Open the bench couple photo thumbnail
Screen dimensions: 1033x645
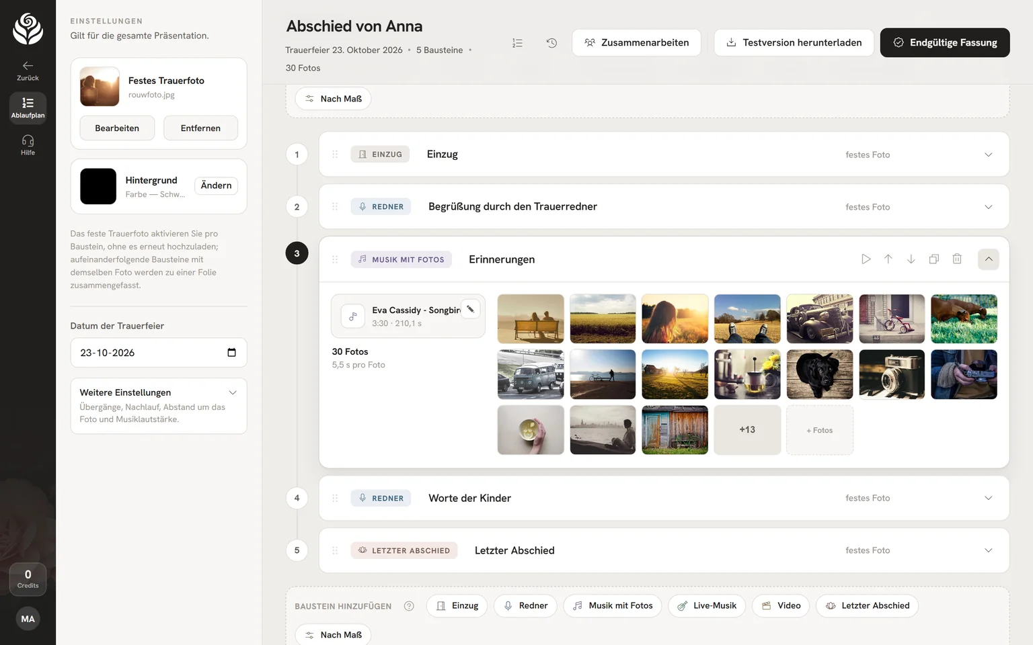click(x=531, y=319)
